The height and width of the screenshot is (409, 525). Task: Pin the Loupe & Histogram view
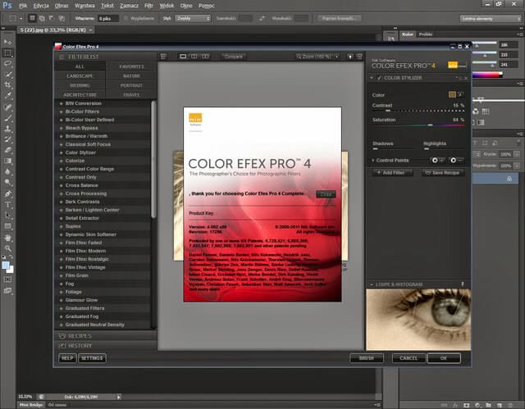(x=463, y=284)
